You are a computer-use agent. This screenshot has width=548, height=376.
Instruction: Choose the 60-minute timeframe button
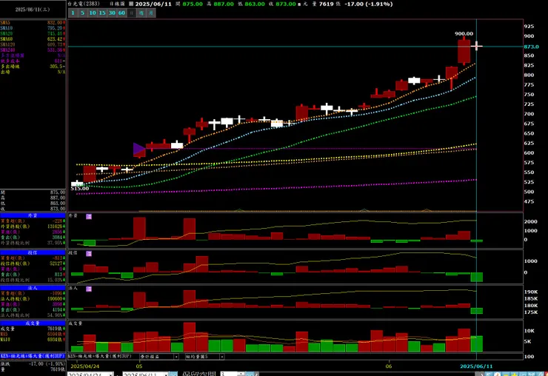coord(121,13)
